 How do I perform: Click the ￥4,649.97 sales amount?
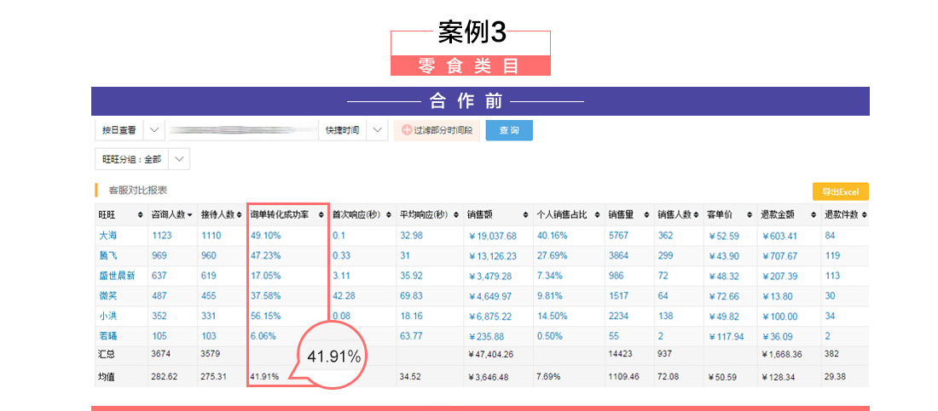490,297
